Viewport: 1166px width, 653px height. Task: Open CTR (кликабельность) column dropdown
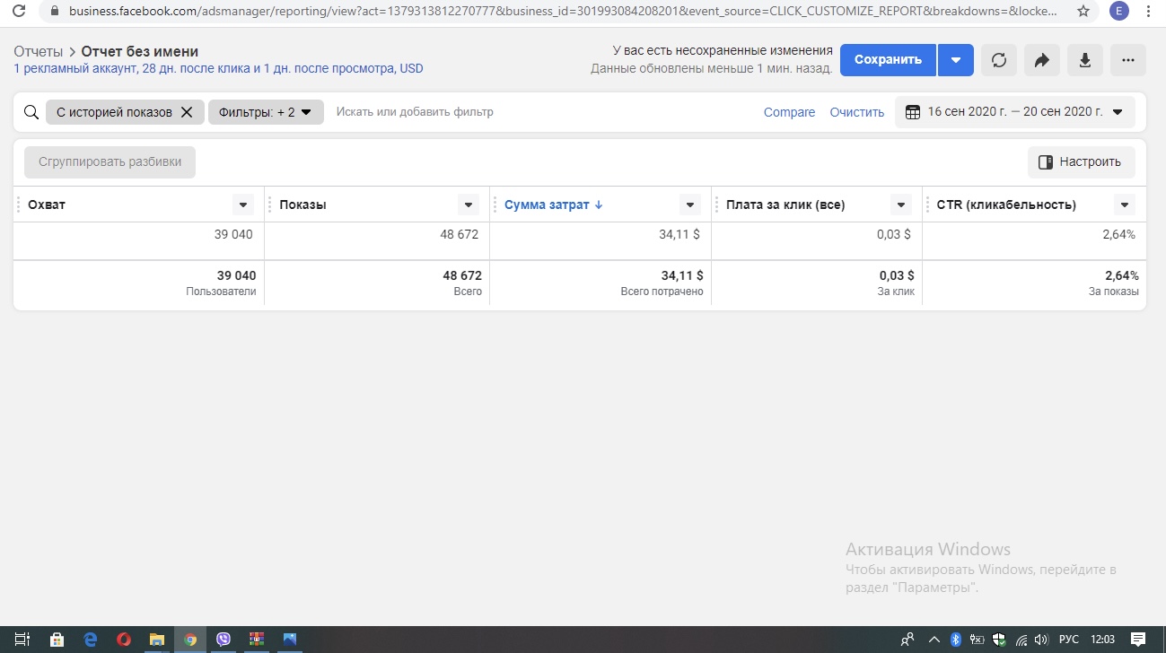[x=1125, y=205]
